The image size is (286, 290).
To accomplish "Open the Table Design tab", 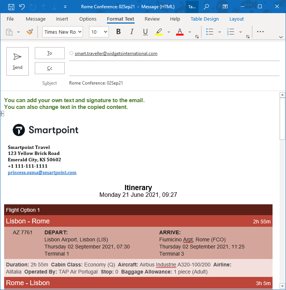I will pyautogui.click(x=204, y=19).
